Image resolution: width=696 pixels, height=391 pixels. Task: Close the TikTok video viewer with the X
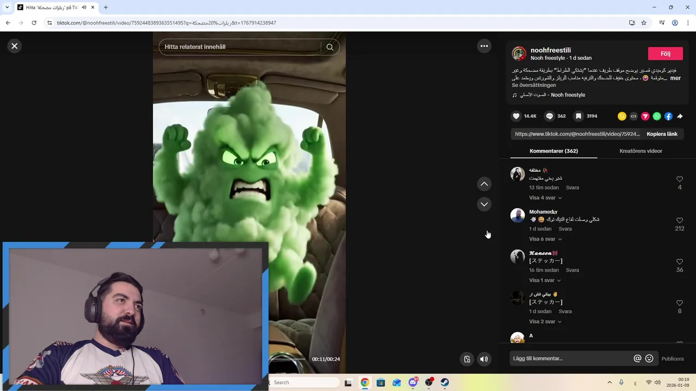[x=15, y=46]
